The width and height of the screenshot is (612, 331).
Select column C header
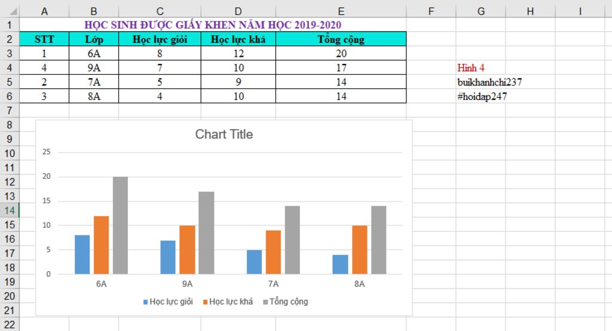(160, 11)
